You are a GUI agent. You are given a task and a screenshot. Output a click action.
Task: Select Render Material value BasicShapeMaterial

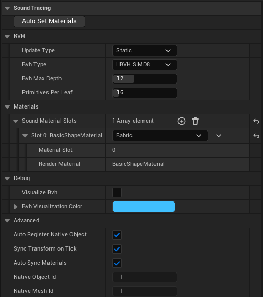coord(138,164)
